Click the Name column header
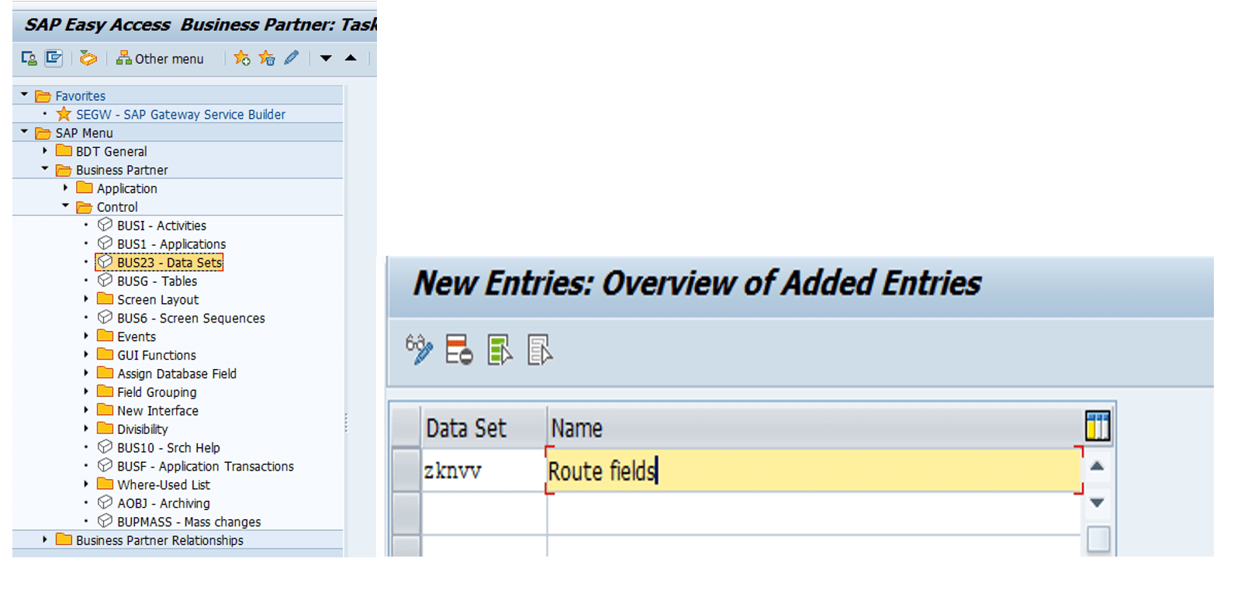 pos(814,428)
